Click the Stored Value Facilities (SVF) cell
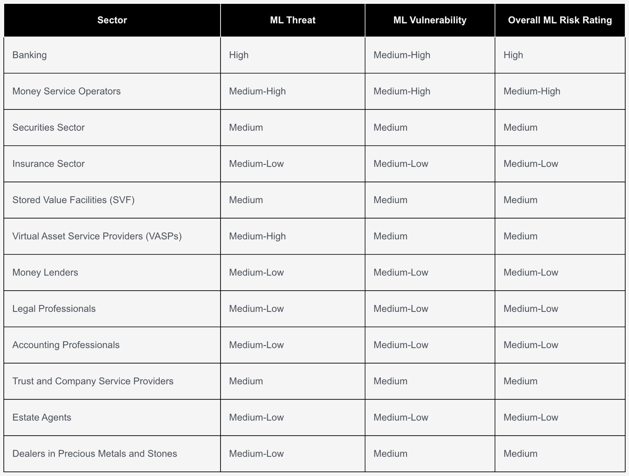 pyautogui.click(x=73, y=200)
